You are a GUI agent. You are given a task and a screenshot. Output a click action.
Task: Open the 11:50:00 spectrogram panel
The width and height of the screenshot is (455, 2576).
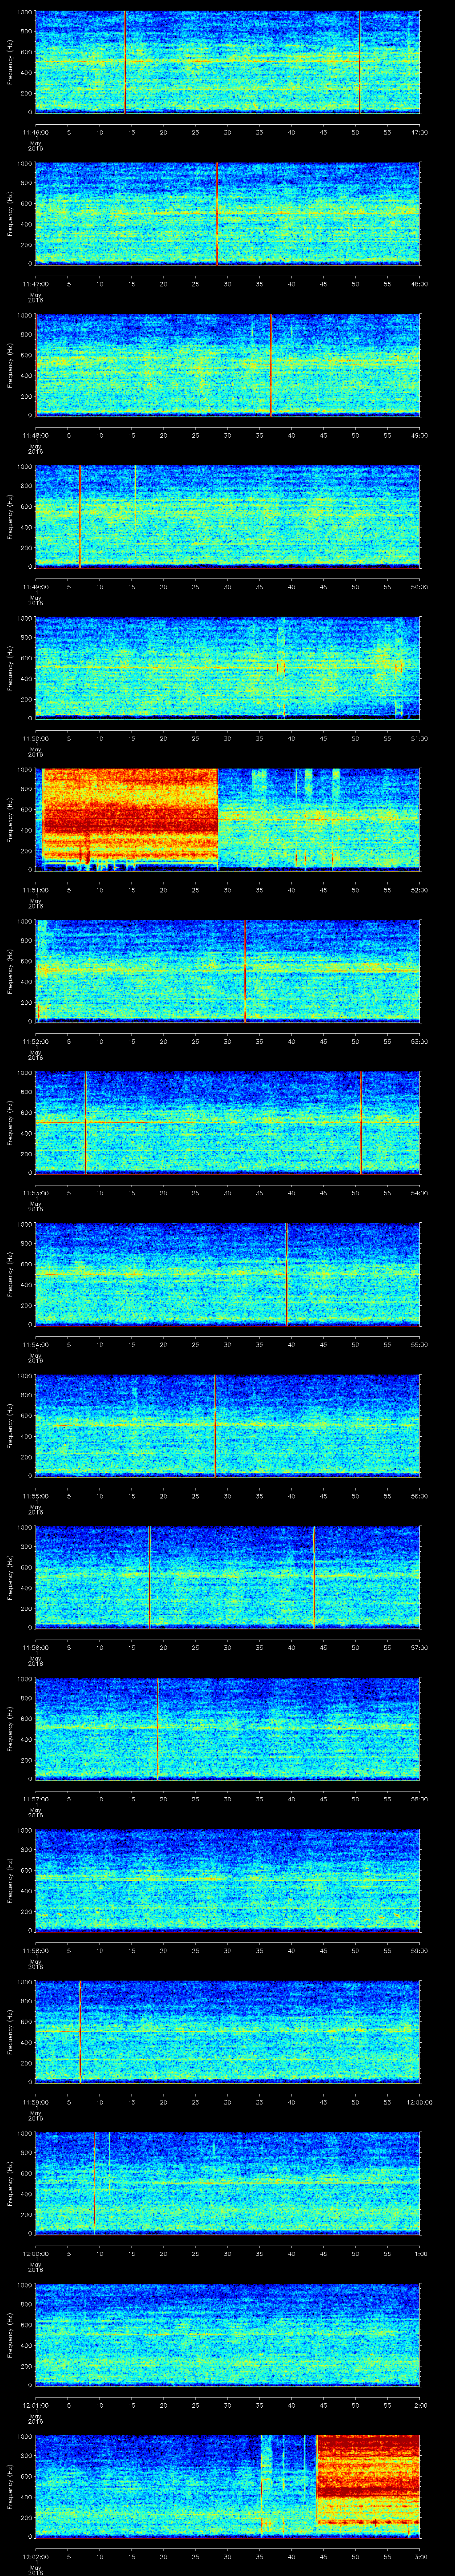(227, 668)
